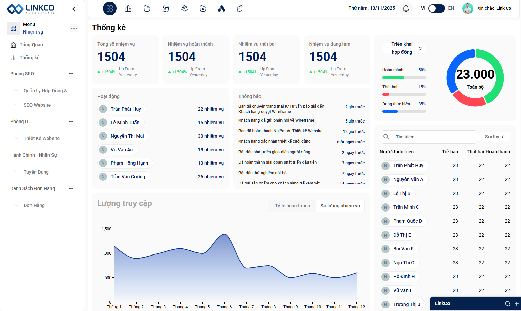Open the SEO Website link

pyautogui.click(x=37, y=105)
